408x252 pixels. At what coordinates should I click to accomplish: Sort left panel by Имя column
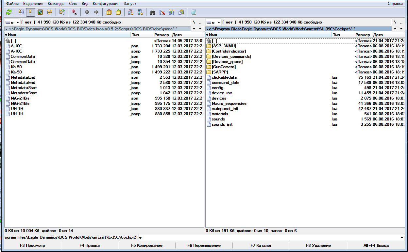coord(68,35)
